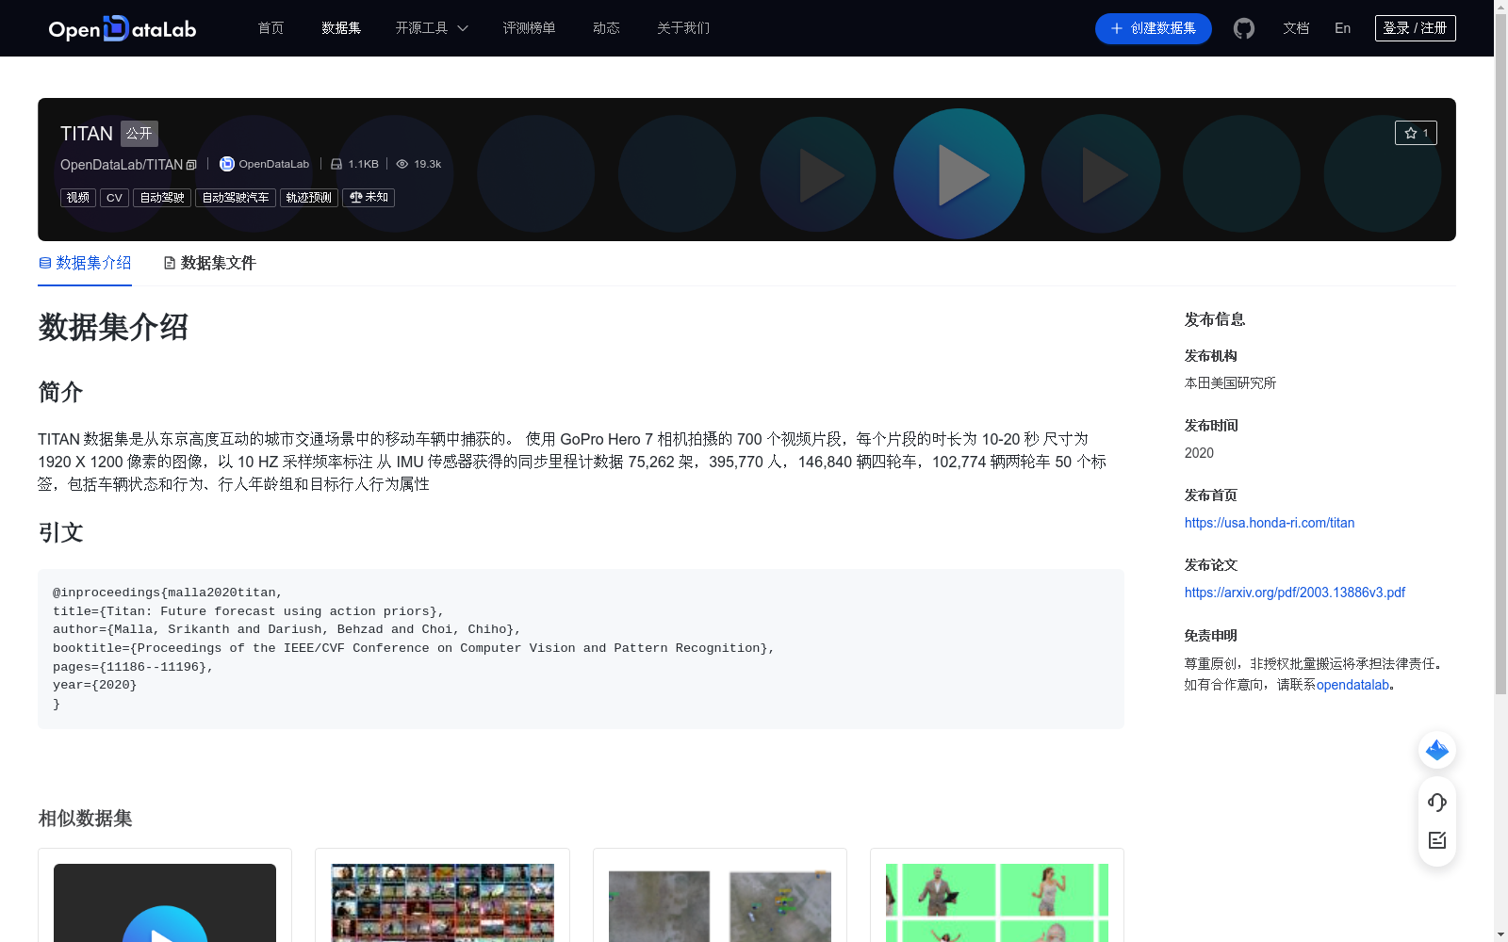
Task: Click the 1.1KB storage size icon
Action: coord(336,164)
